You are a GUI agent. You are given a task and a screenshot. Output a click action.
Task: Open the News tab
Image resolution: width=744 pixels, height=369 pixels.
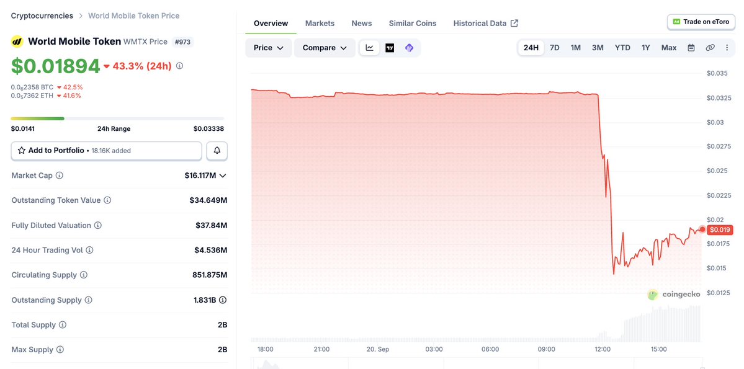pos(362,23)
